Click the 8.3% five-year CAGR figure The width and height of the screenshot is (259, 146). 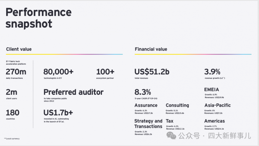pos(143,92)
